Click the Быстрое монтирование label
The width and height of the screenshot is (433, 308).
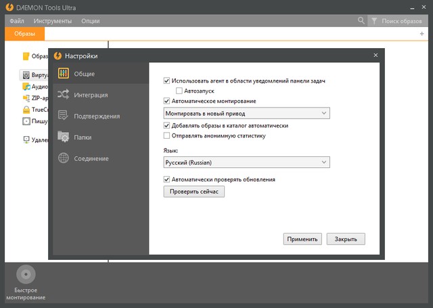point(26,294)
